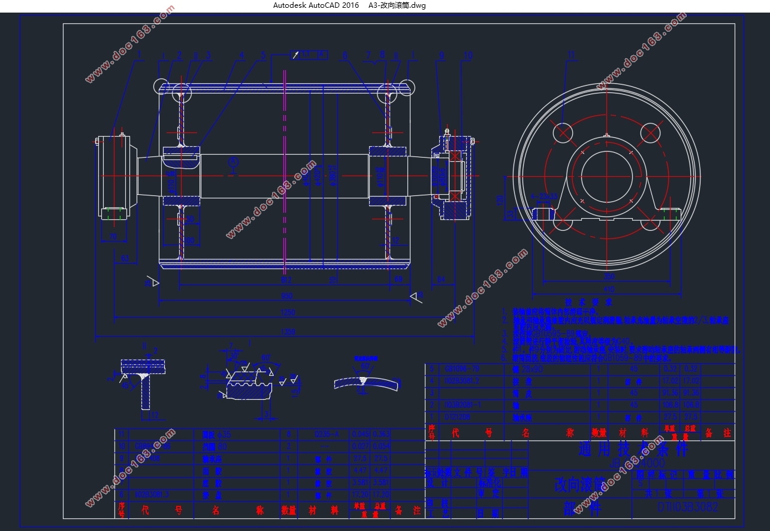Select the curved shell weld detail sketch

pos(366,375)
